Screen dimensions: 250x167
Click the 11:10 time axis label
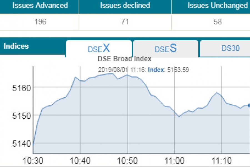coord(221,161)
